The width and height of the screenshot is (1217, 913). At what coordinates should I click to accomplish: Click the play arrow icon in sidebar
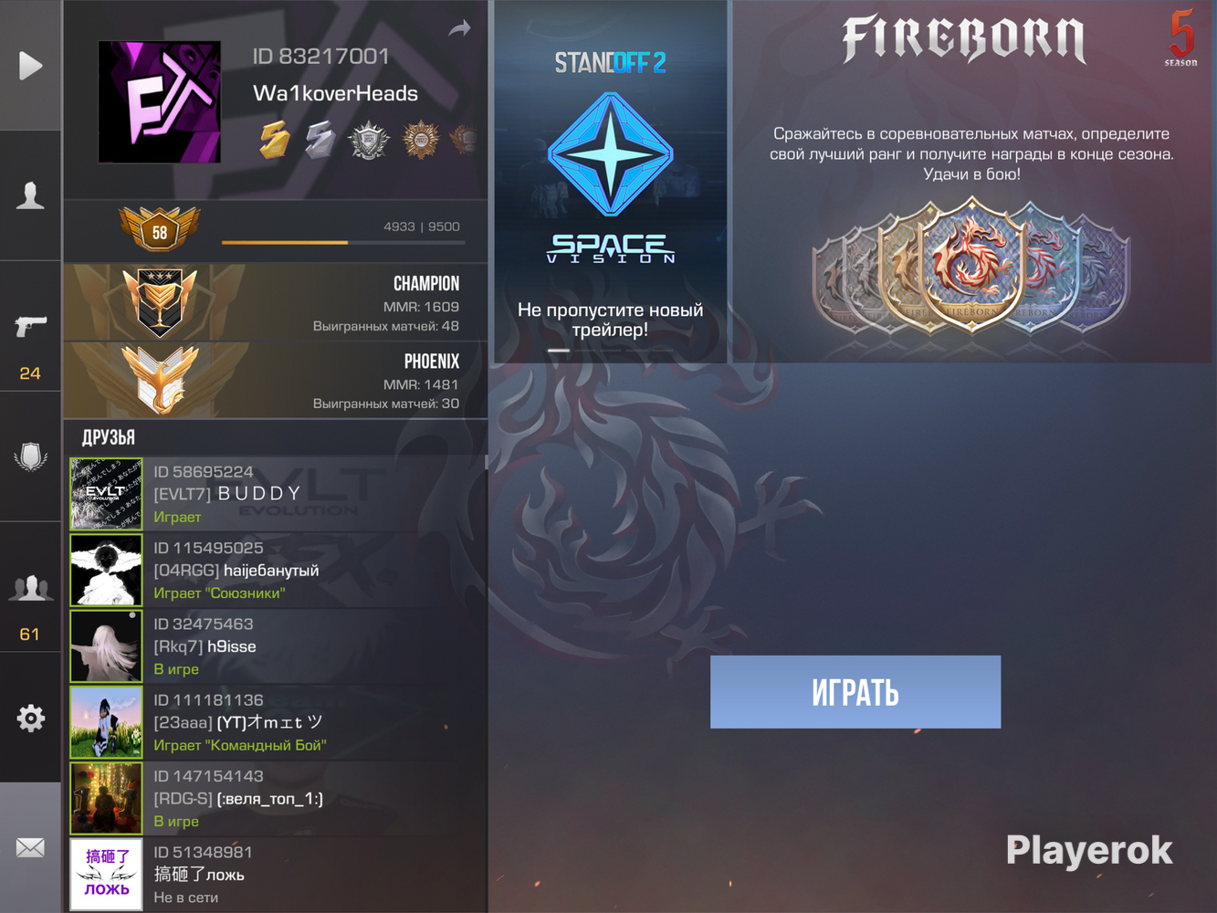click(x=30, y=66)
